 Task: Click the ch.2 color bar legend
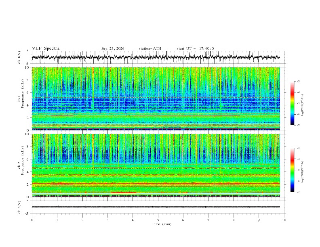(x=293, y=170)
